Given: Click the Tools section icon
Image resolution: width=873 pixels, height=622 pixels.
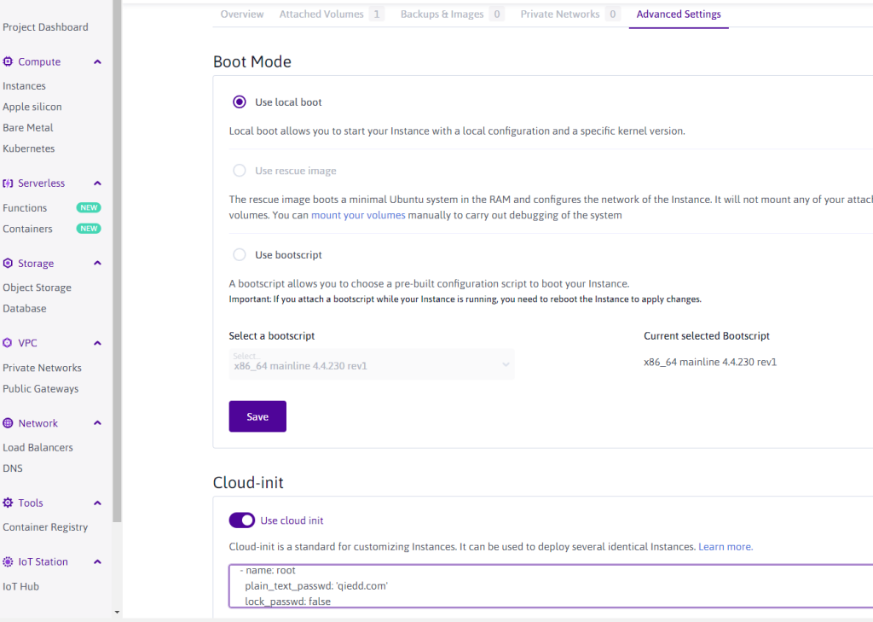Looking at the screenshot, I should (8, 503).
